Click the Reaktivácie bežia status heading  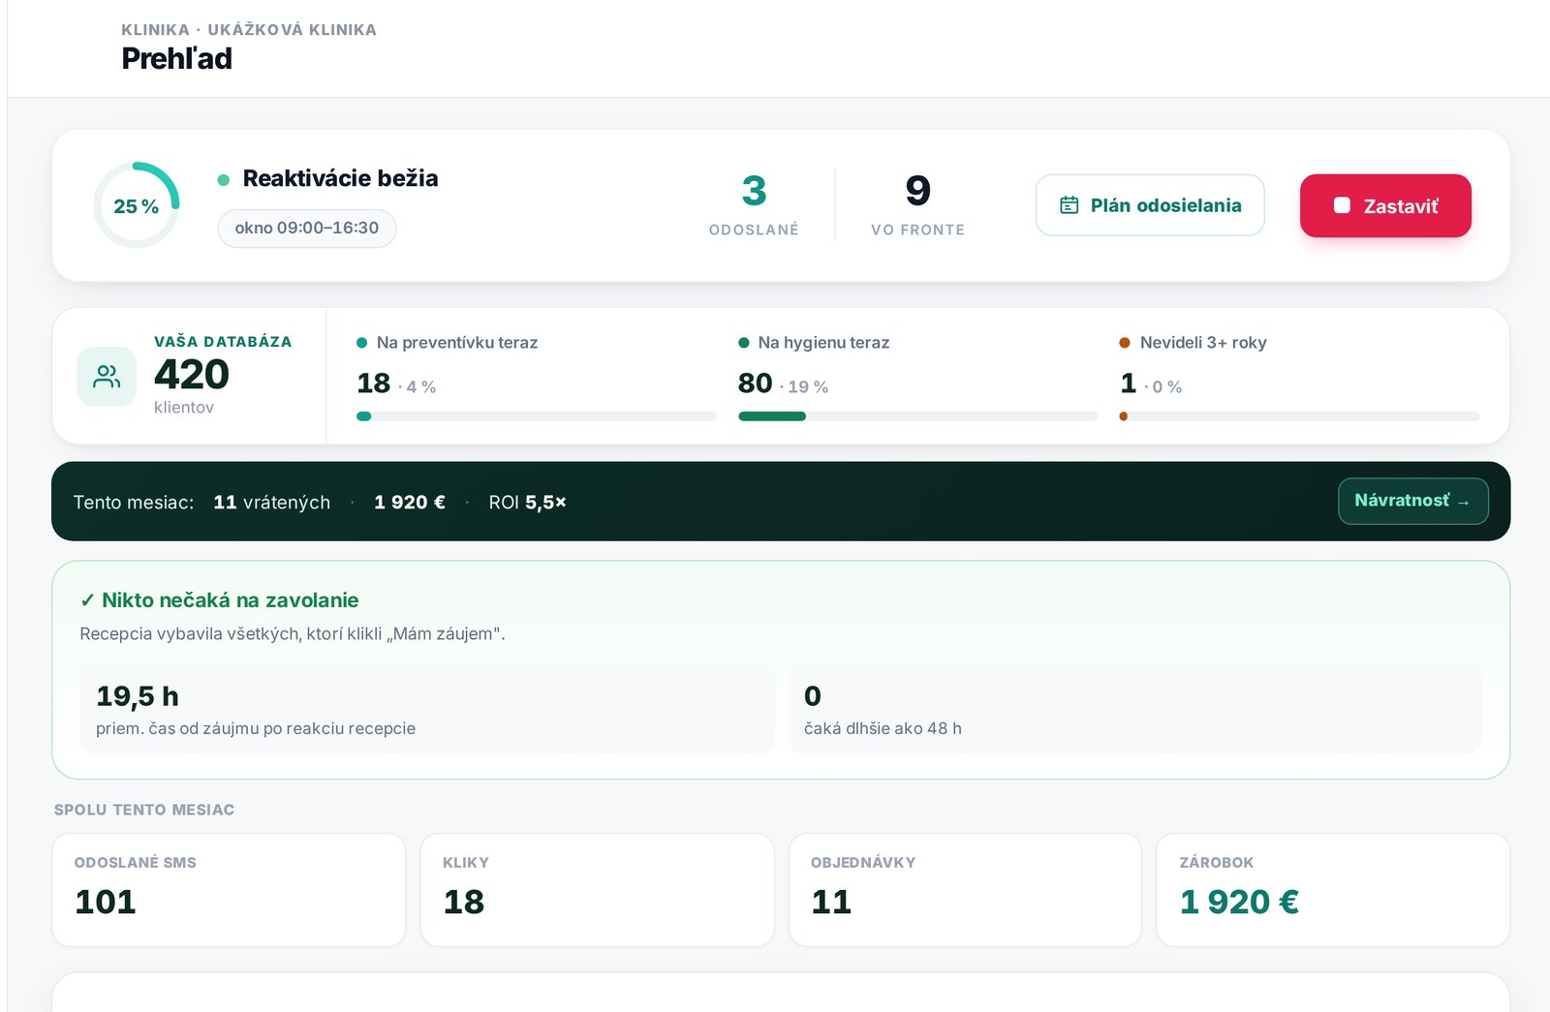pos(340,178)
